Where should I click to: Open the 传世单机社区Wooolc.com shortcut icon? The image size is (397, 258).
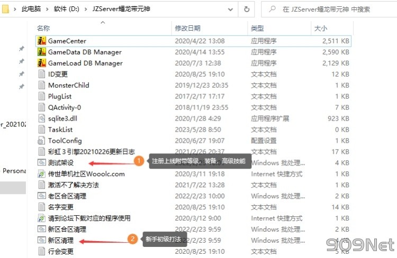(x=42, y=174)
